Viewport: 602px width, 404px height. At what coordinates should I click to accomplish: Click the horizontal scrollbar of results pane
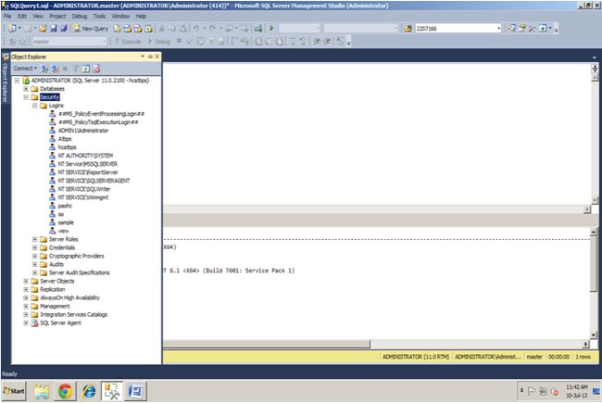(267, 344)
